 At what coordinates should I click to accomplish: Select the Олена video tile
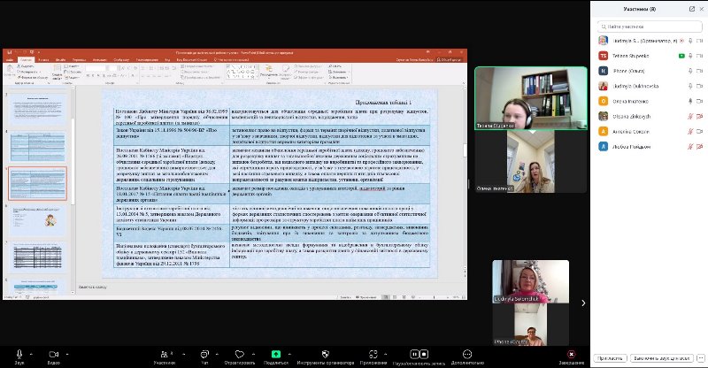point(531,162)
